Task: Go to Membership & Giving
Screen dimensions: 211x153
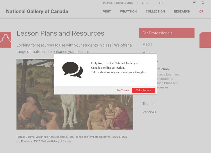Action: [118, 3]
